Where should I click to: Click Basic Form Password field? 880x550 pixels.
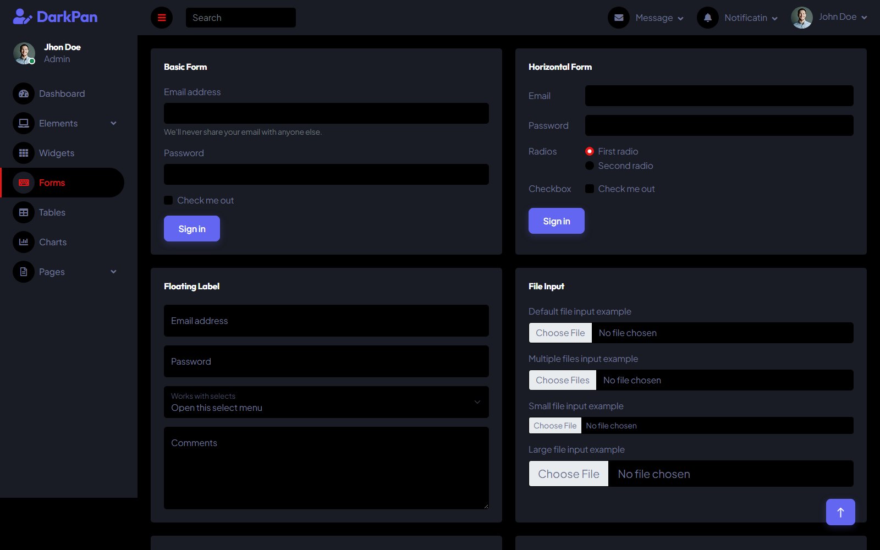coord(326,174)
